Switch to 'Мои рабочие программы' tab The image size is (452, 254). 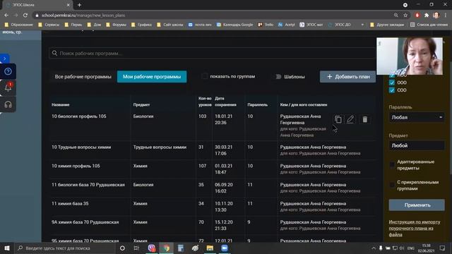pos(152,77)
